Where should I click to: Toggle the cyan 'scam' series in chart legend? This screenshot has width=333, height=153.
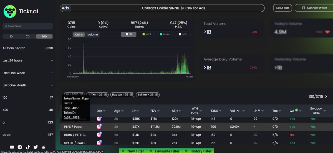(x=162, y=34)
